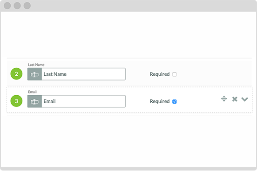Click the middle gray circle in title bar

(x=17, y=6)
